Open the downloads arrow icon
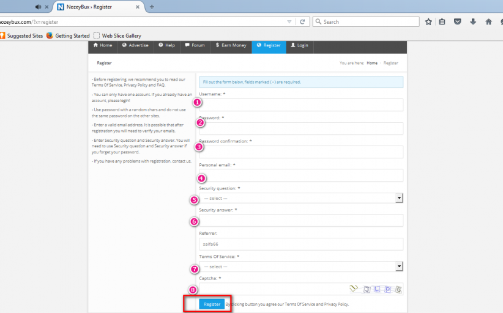 [x=473, y=21]
